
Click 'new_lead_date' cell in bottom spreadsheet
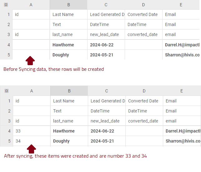coord(107,121)
